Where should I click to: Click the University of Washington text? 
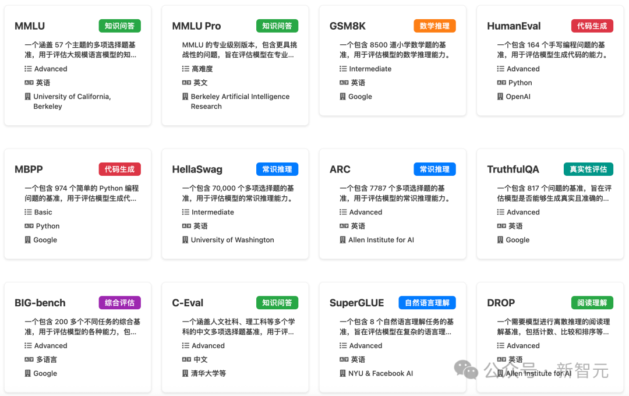point(232,240)
